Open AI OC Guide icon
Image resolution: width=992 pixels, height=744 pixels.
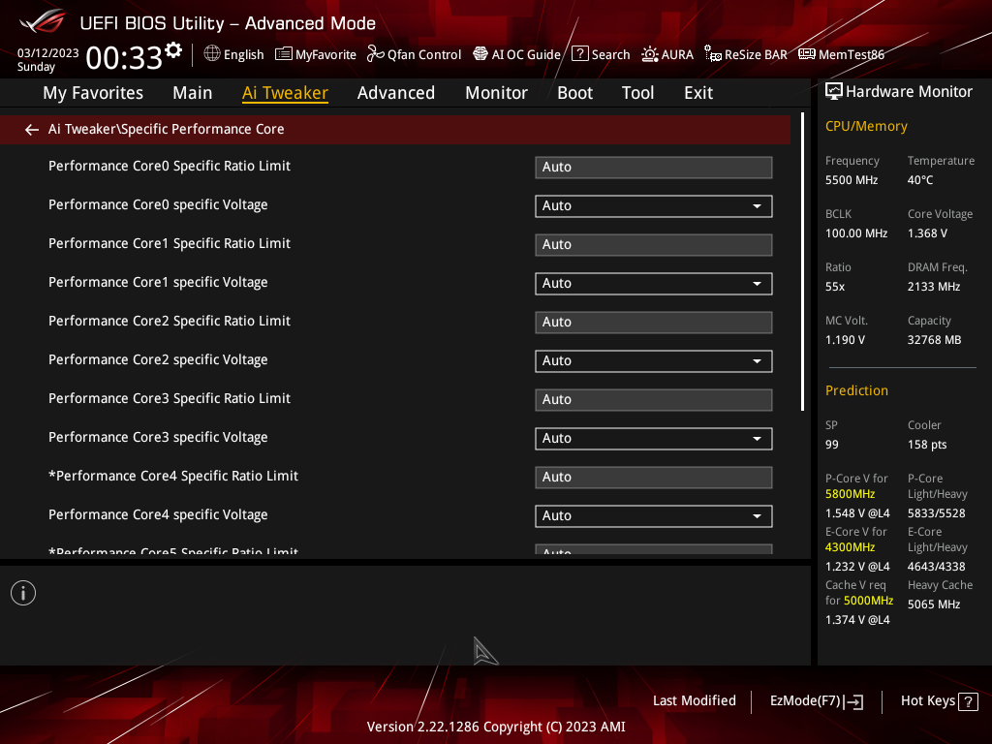coord(480,54)
